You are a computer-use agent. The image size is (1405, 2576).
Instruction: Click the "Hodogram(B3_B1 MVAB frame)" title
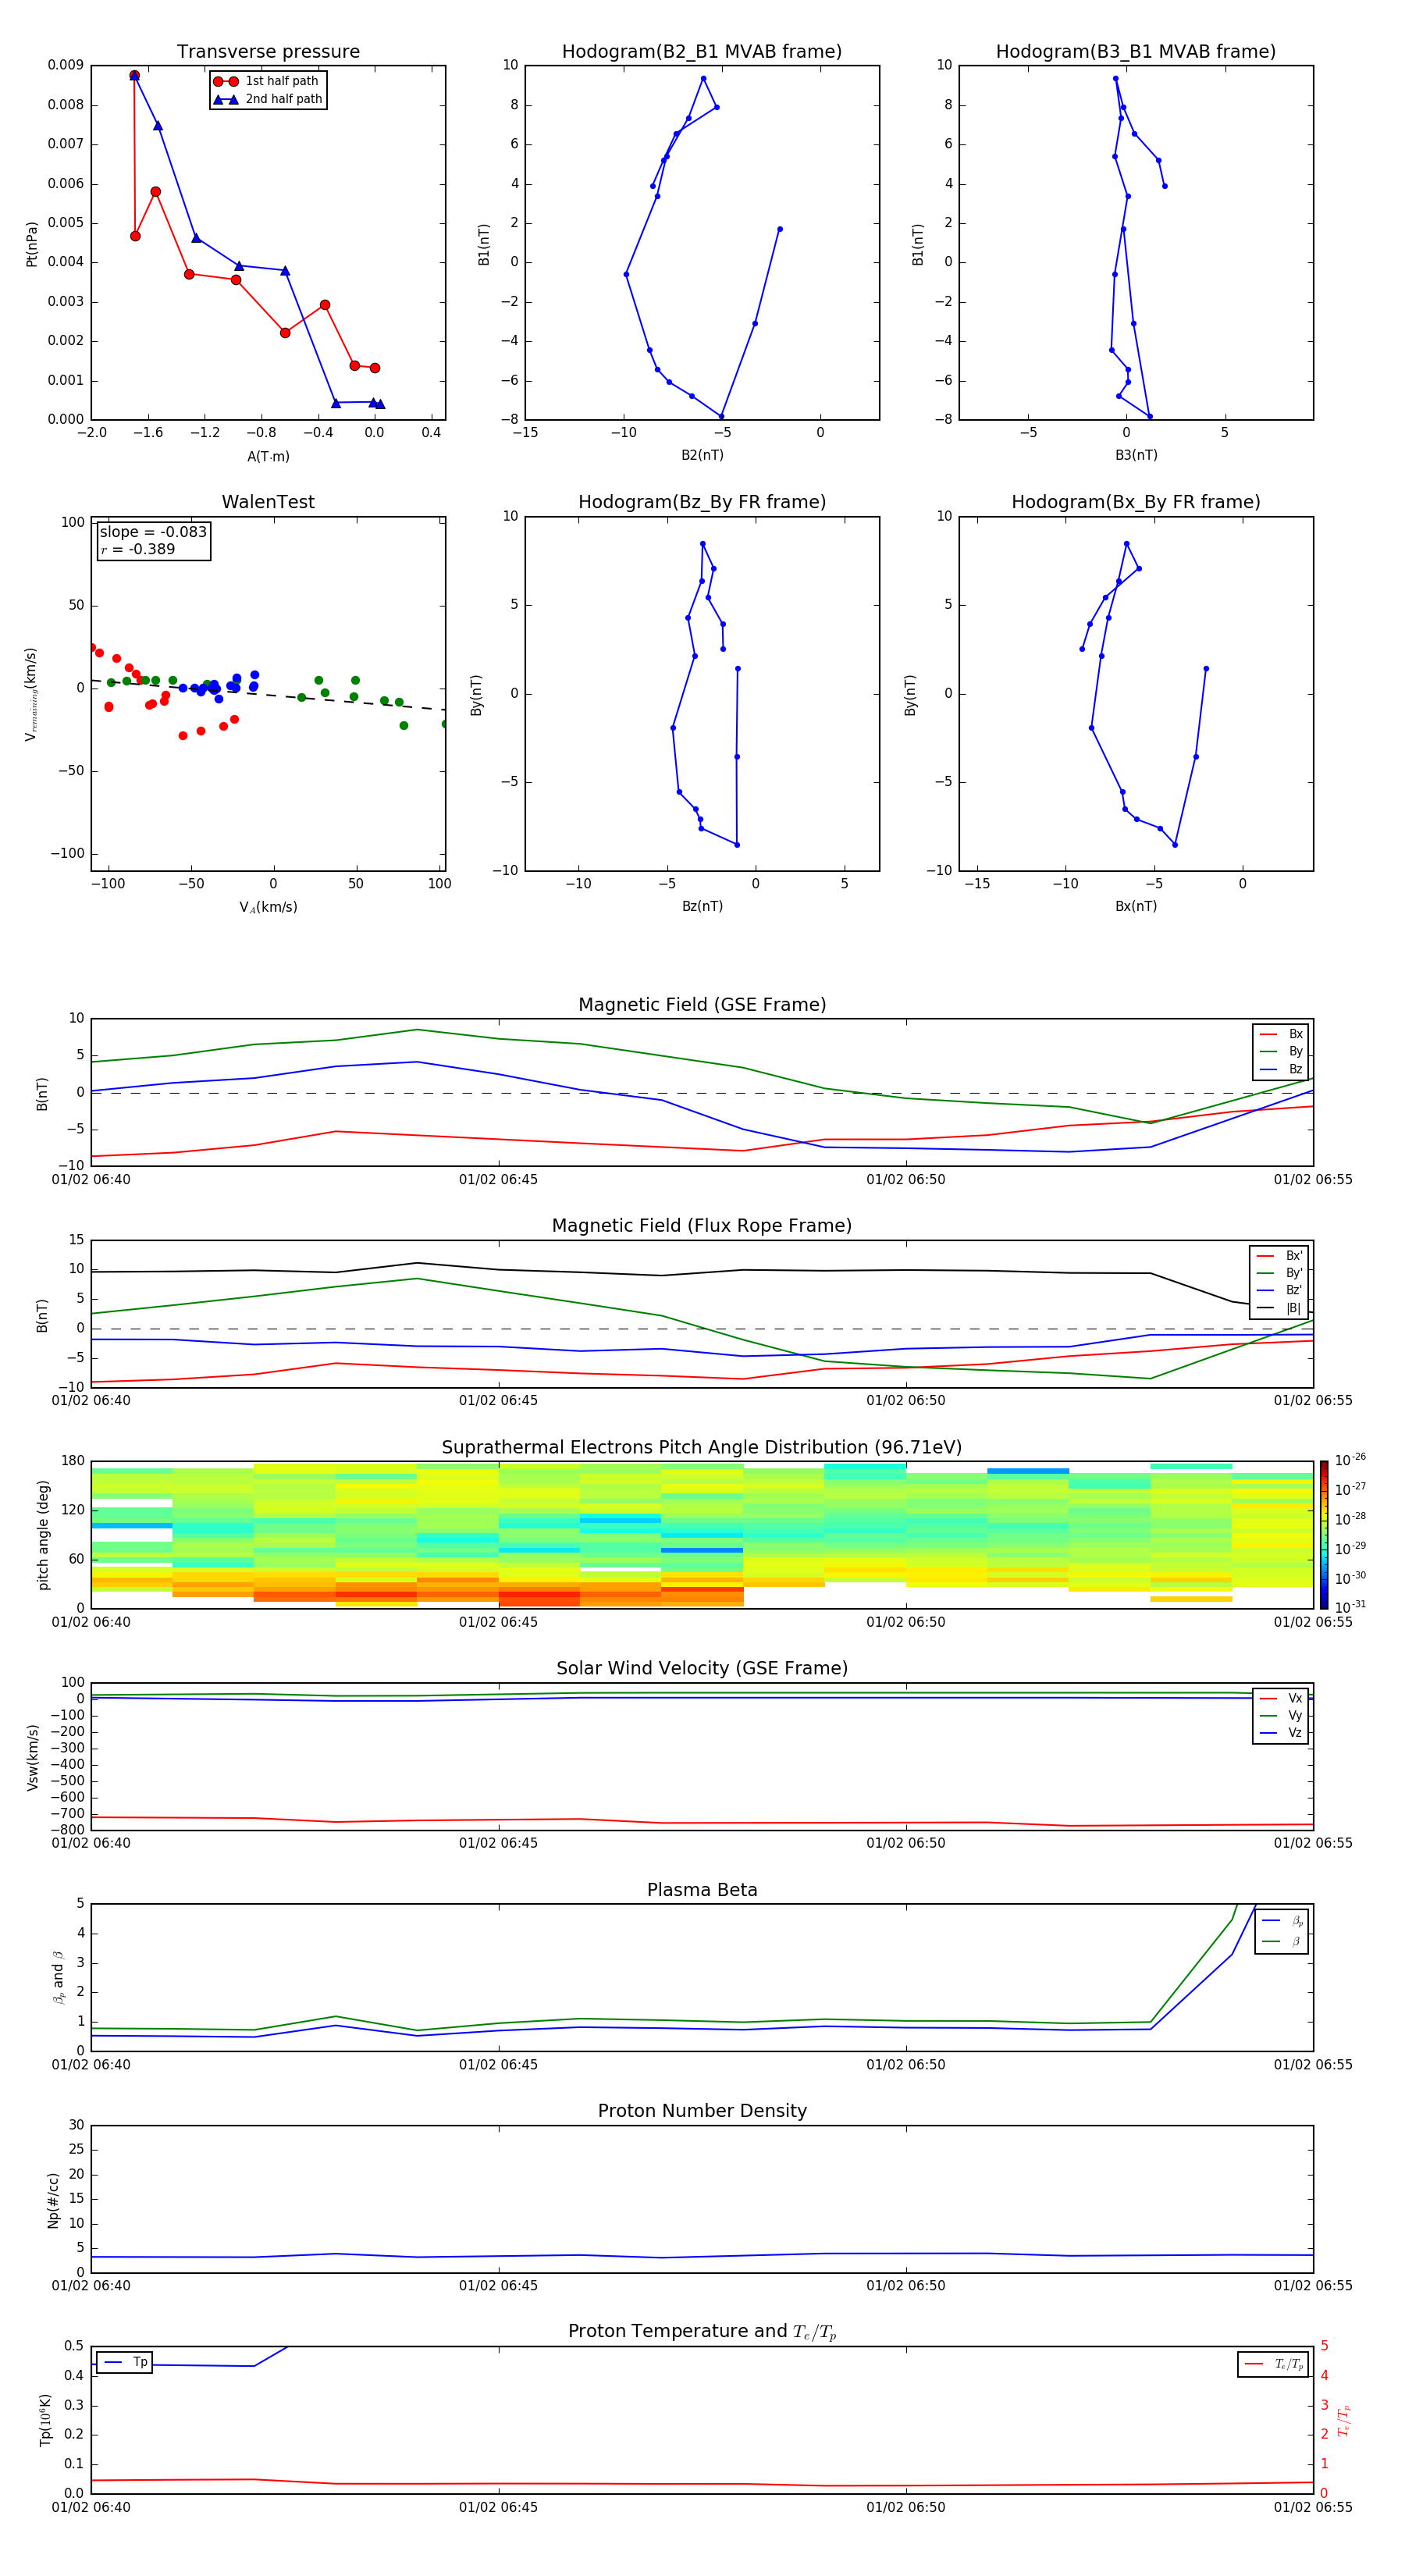click(1136, 52)
